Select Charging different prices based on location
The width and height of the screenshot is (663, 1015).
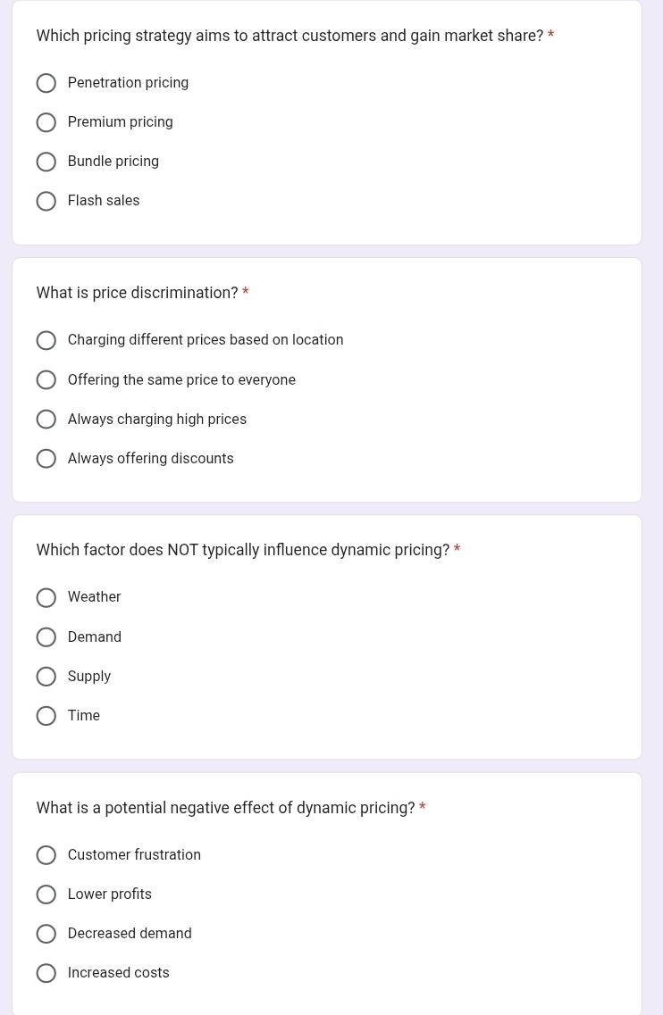tap(46, 340)
